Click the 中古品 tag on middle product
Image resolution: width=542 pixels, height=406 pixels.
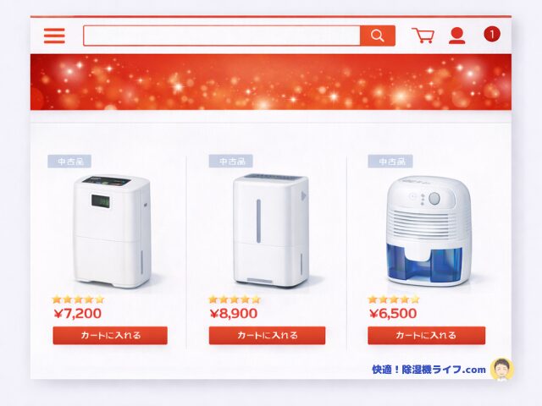231,162
